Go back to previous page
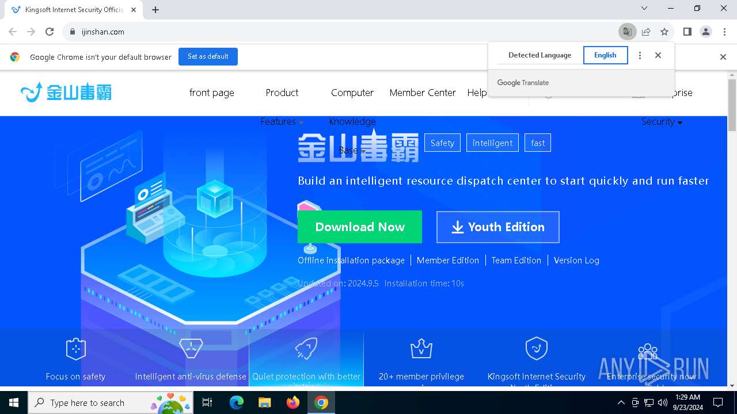 pyautogui.click(x=13, y=32)
